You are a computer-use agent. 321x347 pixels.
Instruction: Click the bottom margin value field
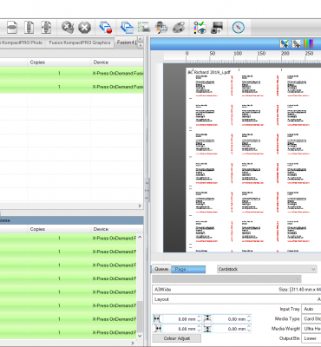(x=229, y=329)
